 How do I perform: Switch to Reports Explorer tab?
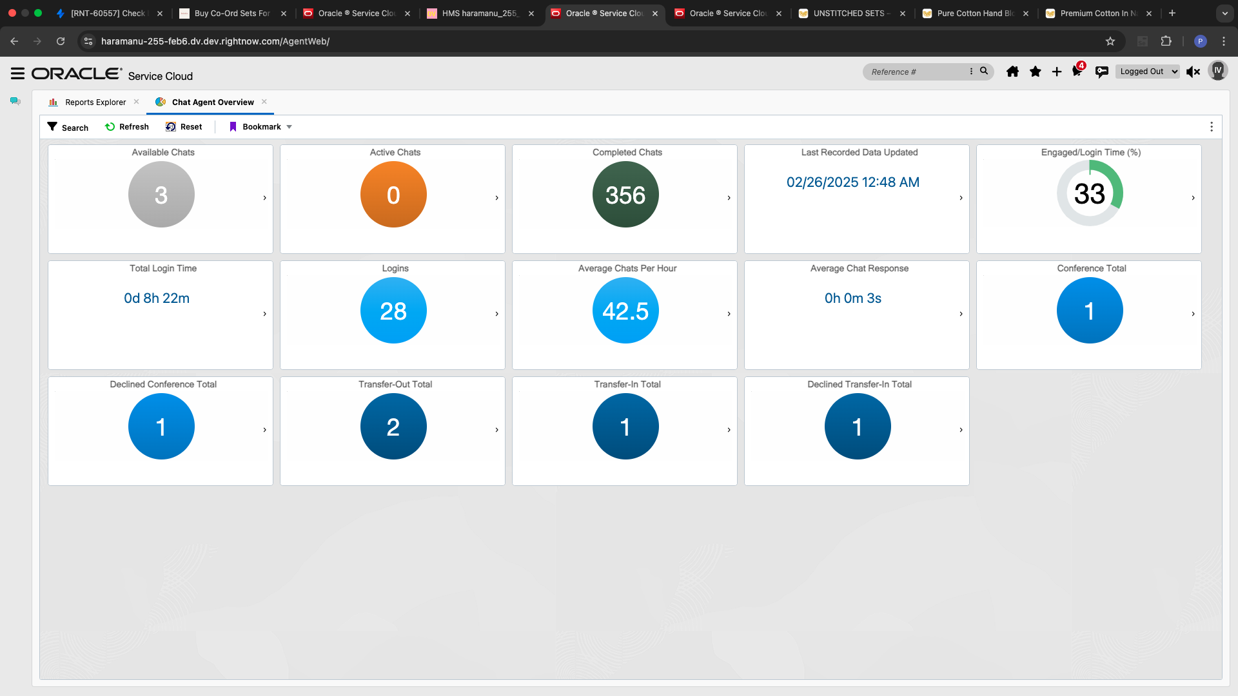pos(95,102)
